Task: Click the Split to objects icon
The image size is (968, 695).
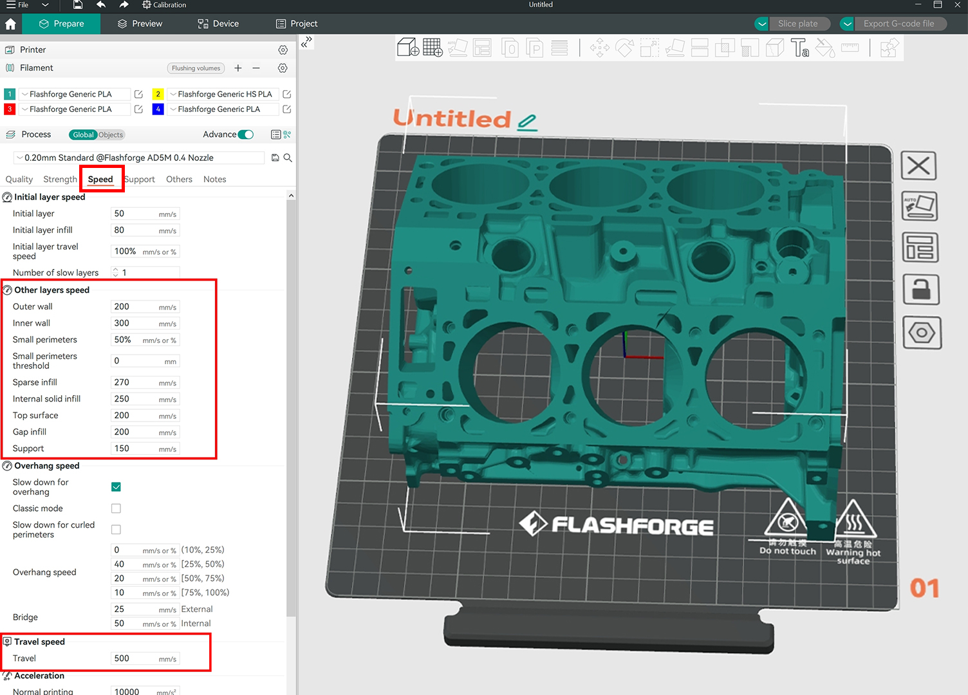Action: click(x=510, y=48)
